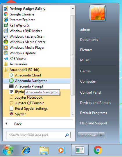Open the Games folder
This screenshot has height=157, width=122.
coord(85,71)
